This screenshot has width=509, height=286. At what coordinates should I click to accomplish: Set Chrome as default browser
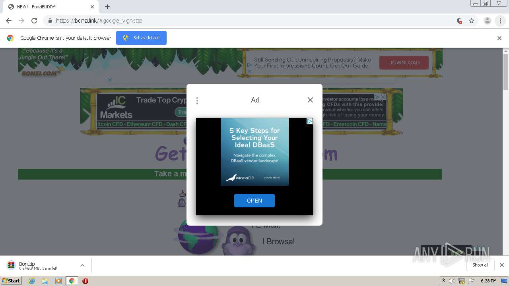pos(141,38)
